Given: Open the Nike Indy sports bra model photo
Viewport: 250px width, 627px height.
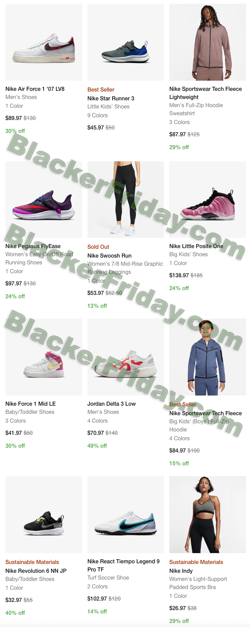Looking at the screenshot, I should pyautogui.click(x=207, y=514).
